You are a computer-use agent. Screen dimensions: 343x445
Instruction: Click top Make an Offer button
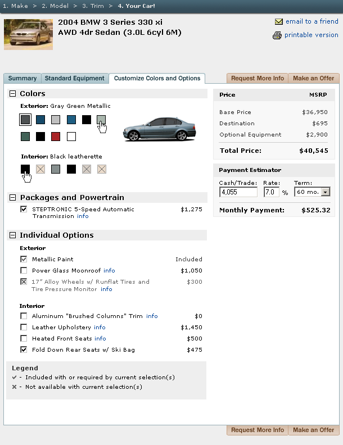tap(313, 78)
